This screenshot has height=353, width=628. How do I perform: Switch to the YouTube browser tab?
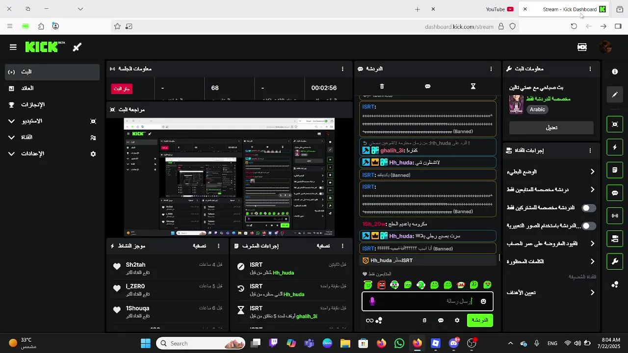(499, 9)
